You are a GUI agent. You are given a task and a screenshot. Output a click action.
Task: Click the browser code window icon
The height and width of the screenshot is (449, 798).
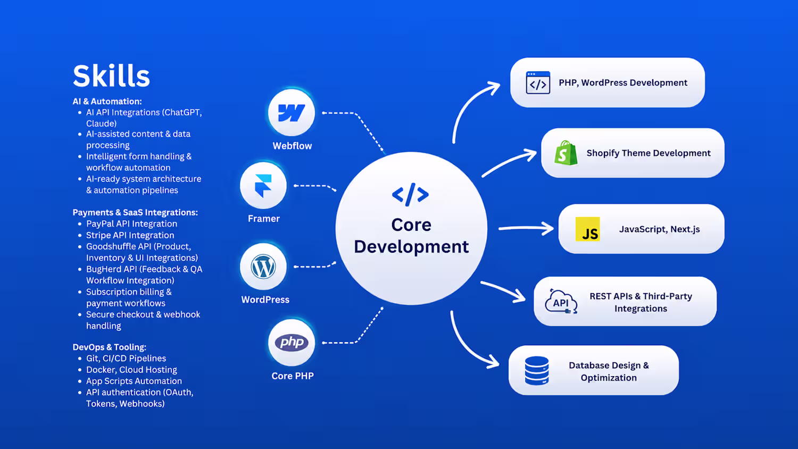click(x=538, y=82)
